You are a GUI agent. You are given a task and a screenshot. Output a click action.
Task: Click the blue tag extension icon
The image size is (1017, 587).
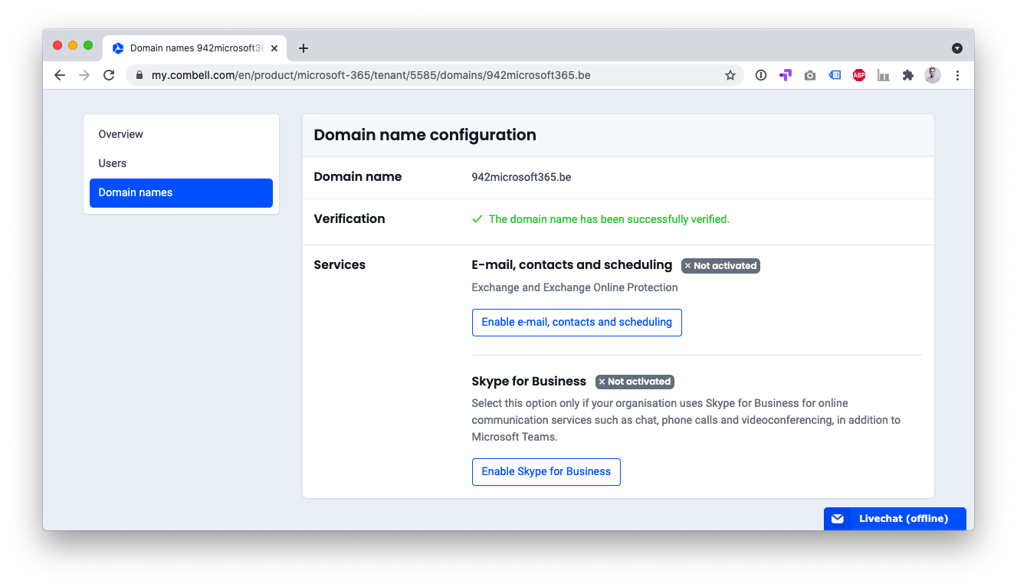click(x=835, y=75)
